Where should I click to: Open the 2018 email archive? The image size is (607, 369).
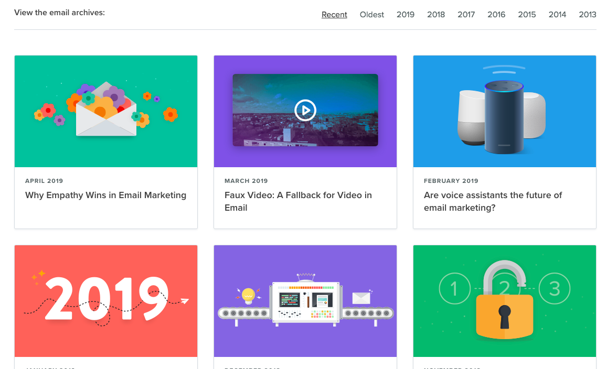tap(436, 15)
